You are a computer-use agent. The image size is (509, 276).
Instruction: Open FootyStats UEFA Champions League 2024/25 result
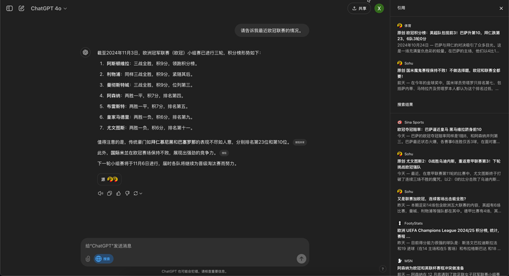449,234
